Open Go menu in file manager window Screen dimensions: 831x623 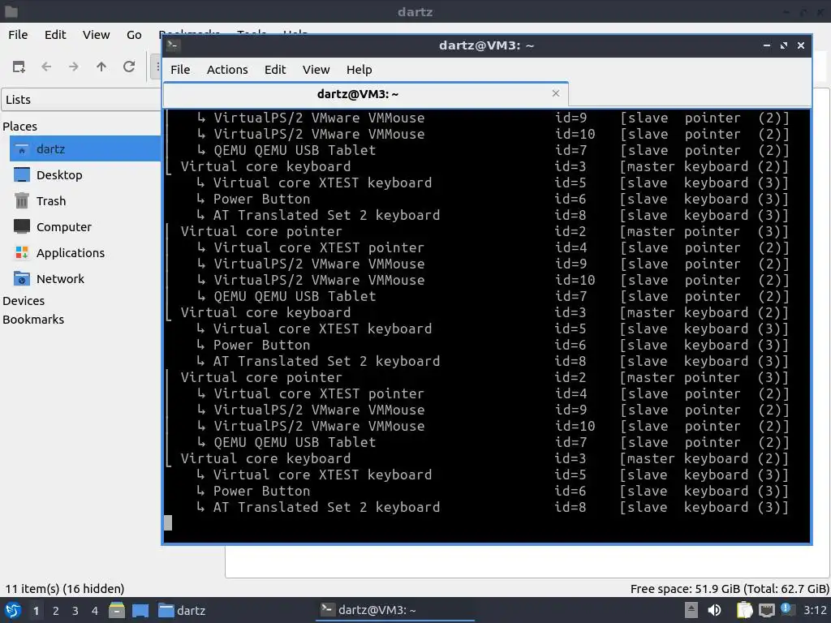coord(134,34)
